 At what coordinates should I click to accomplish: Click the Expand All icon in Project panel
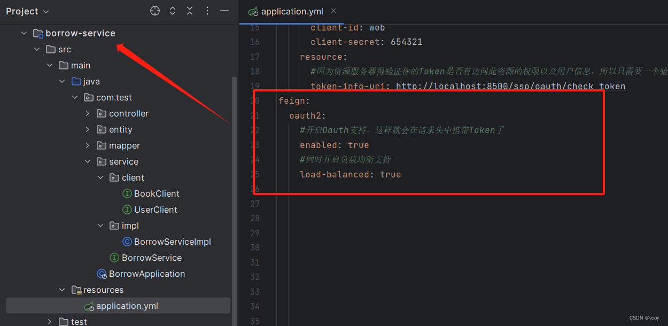click(x=173, y=11)
